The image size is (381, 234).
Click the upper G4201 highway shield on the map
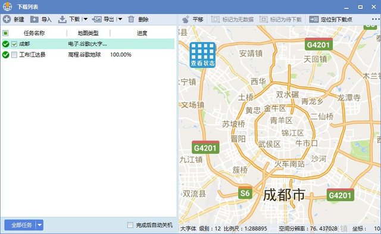(318, 44)
